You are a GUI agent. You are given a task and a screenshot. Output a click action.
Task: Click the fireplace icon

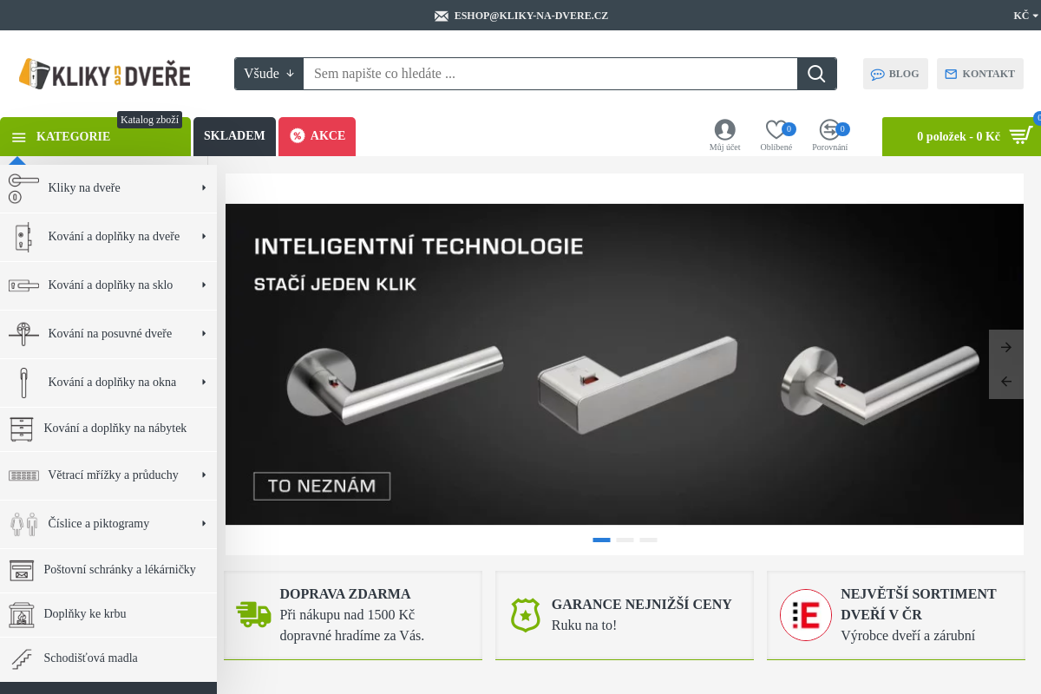coord(22,614)
